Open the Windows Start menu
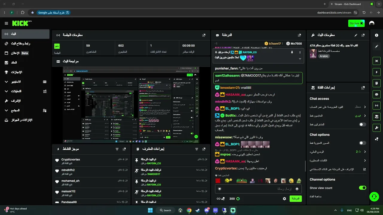 click(150, 210)
